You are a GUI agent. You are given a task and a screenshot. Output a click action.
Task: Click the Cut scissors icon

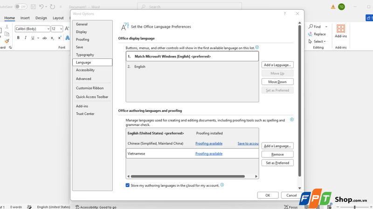point(7,27)
